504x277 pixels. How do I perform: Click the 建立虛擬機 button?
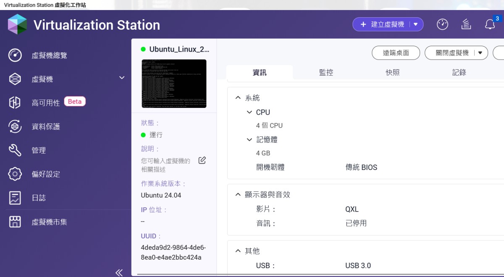click(x=382, y=24)
